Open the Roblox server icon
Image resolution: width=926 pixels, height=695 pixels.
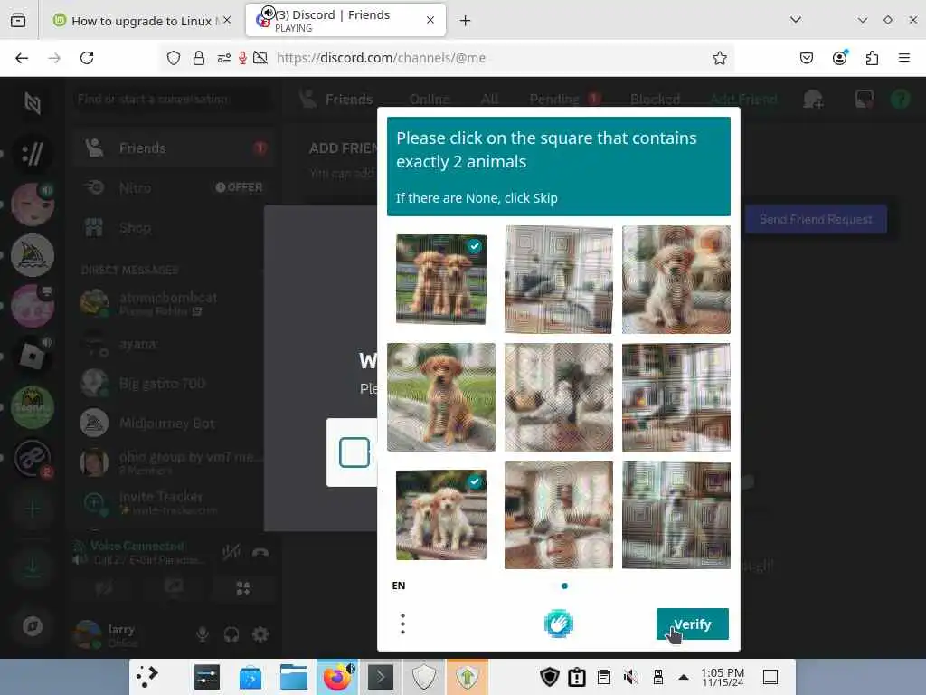33,357
